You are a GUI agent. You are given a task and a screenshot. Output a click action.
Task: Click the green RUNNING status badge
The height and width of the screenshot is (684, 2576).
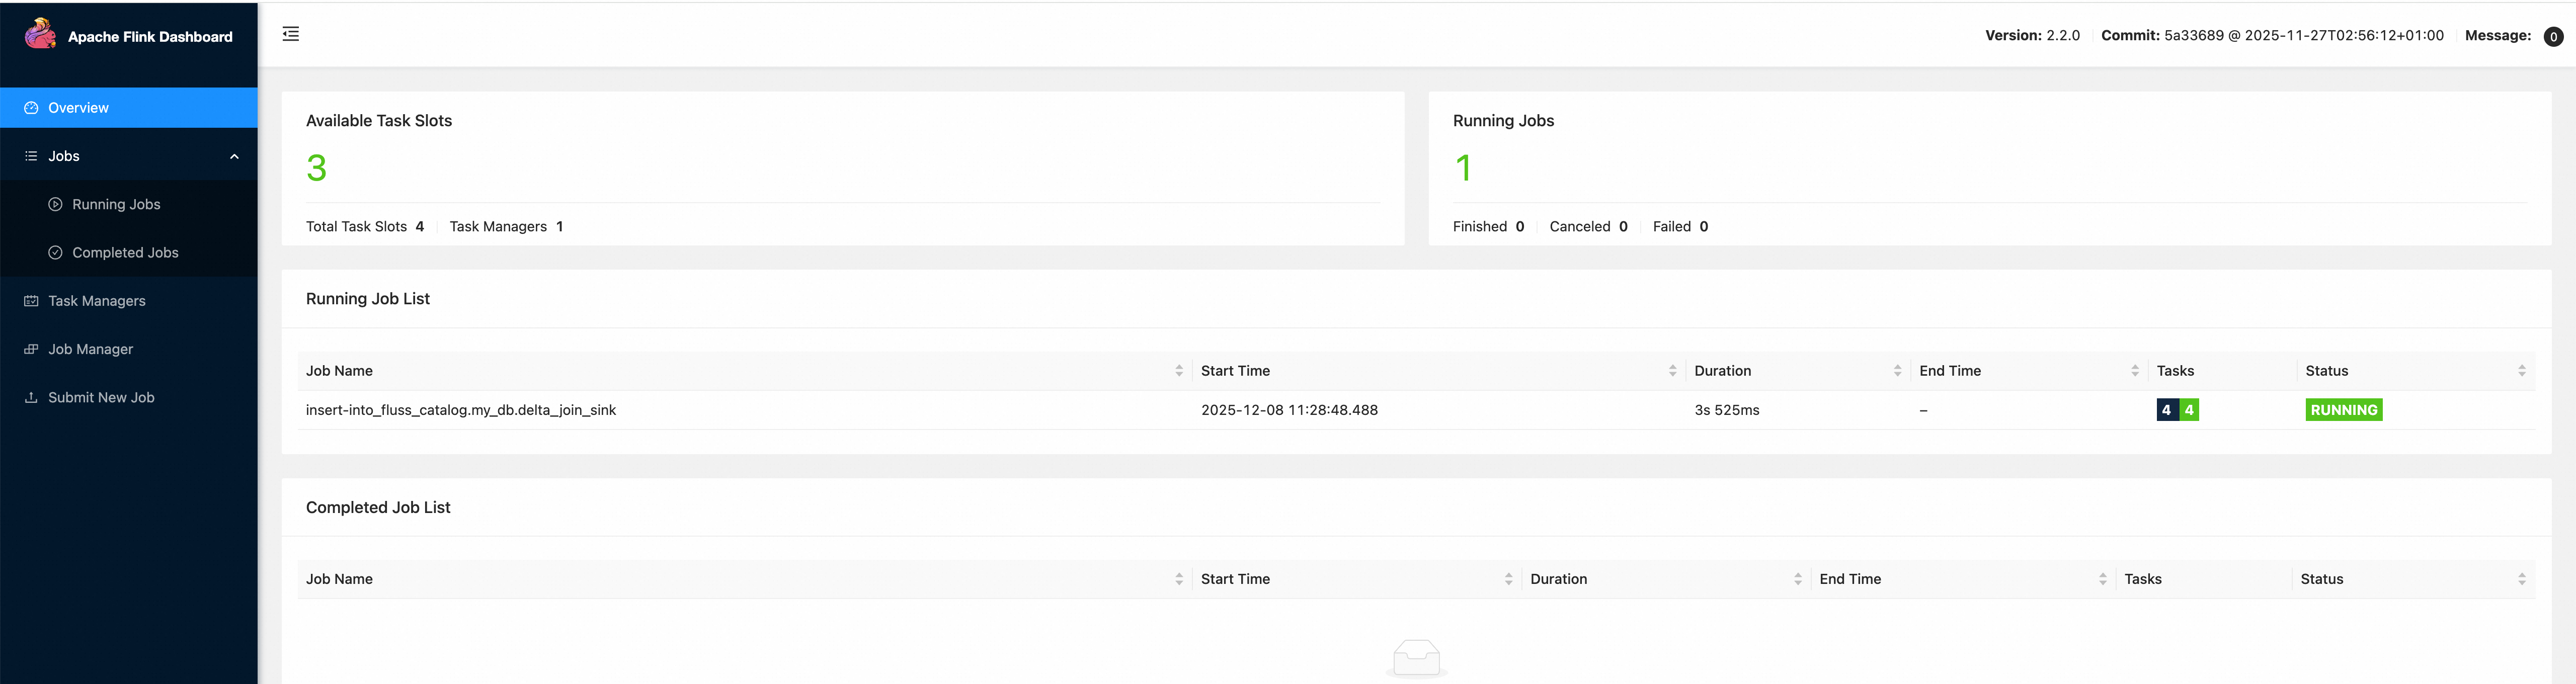coord(2343,410)
